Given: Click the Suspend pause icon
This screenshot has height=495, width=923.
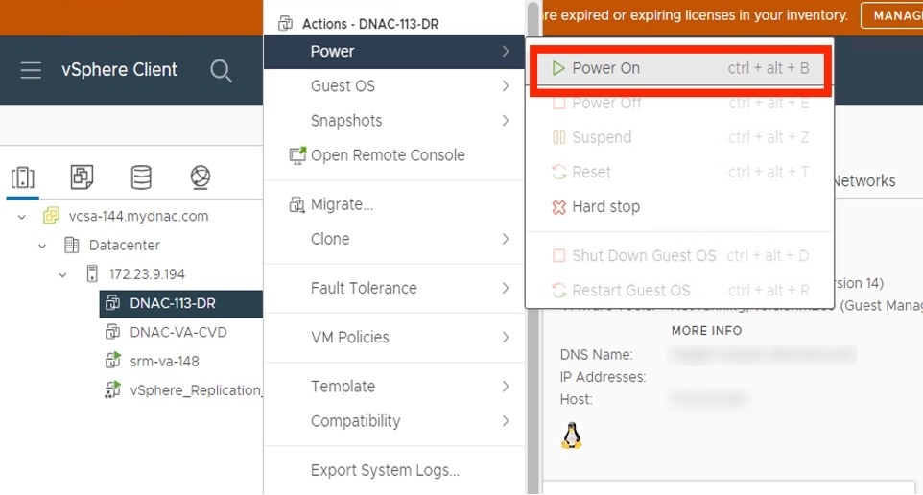Looking at the screenshot, I should click(558, 138).
